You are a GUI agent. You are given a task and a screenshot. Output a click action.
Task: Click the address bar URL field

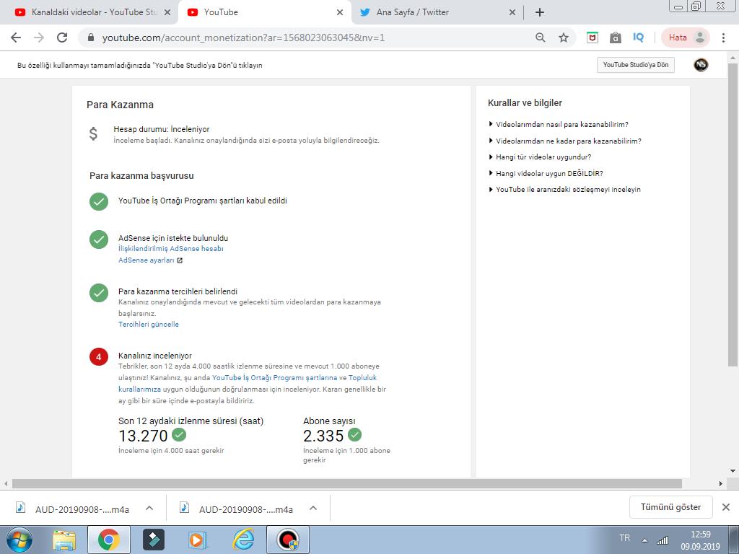pos(306,38)
